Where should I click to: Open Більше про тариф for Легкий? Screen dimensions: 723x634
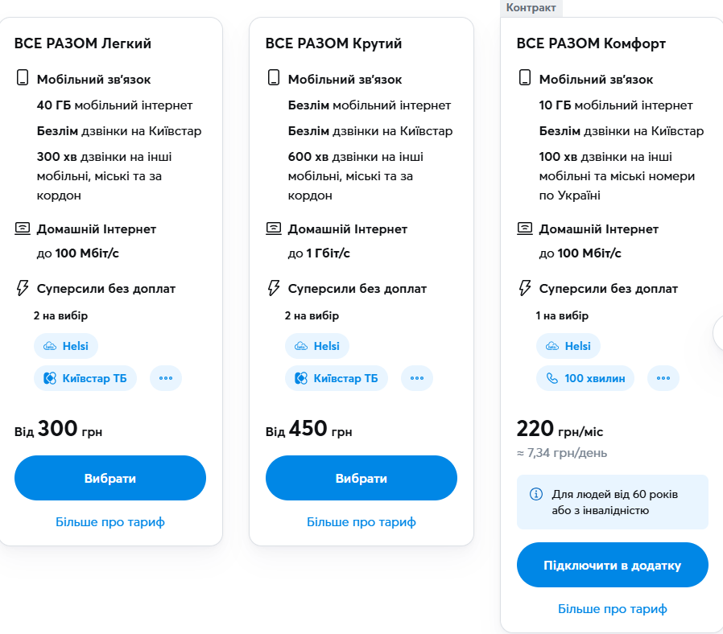110,522
